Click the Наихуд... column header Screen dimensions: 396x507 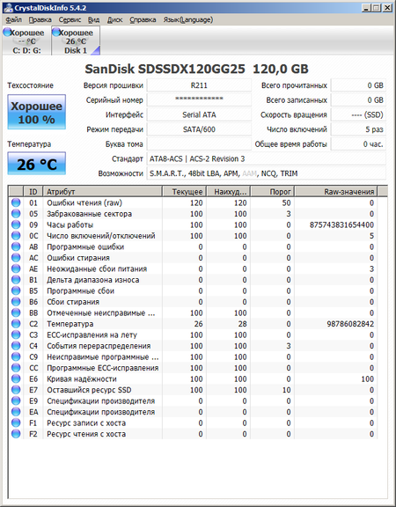point(229,191)
